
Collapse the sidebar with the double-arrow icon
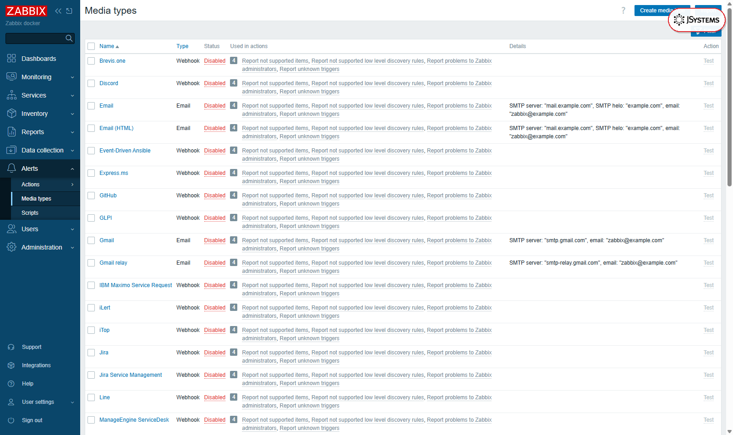pos(58,11)
